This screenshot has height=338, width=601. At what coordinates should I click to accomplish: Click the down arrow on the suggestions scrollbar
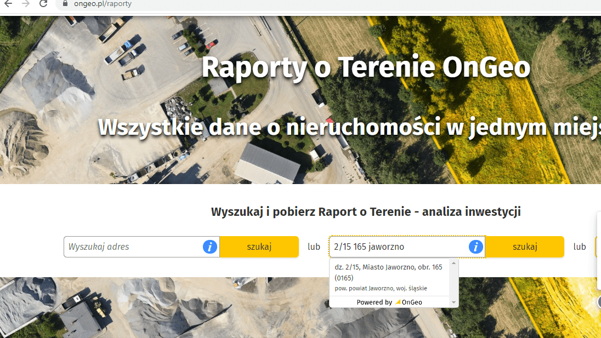coord(454,301)
